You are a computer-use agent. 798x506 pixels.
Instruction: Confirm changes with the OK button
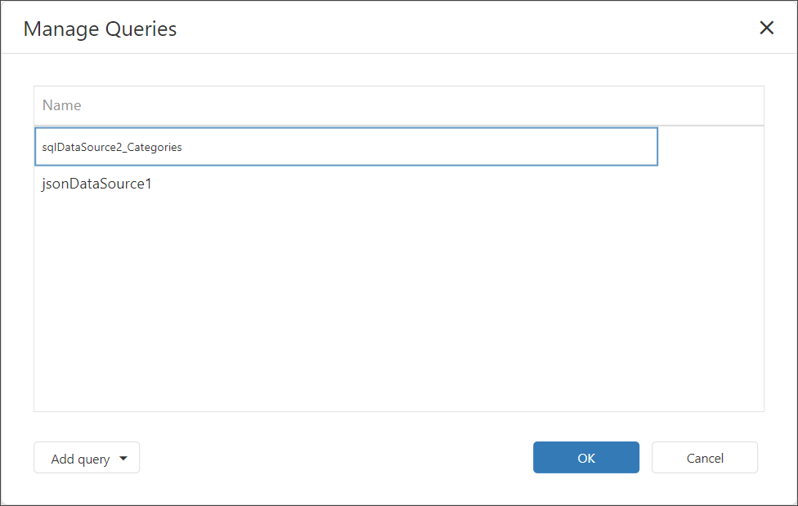tap(586, 458)
